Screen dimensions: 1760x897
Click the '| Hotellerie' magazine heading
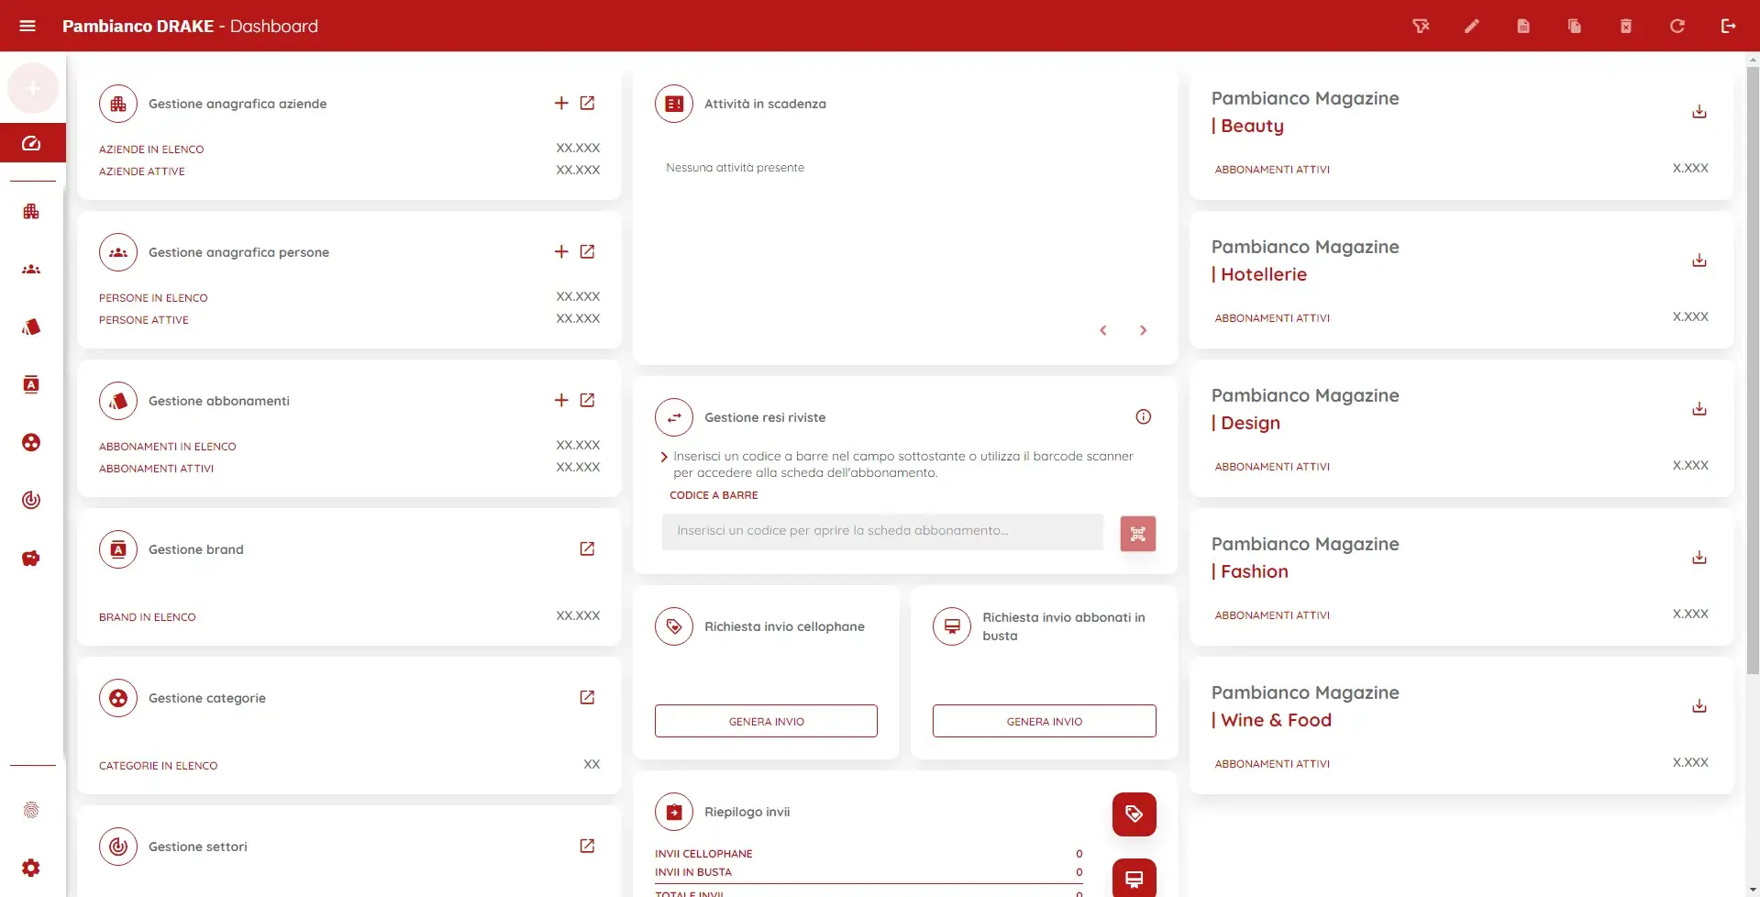coord(1259,274)
